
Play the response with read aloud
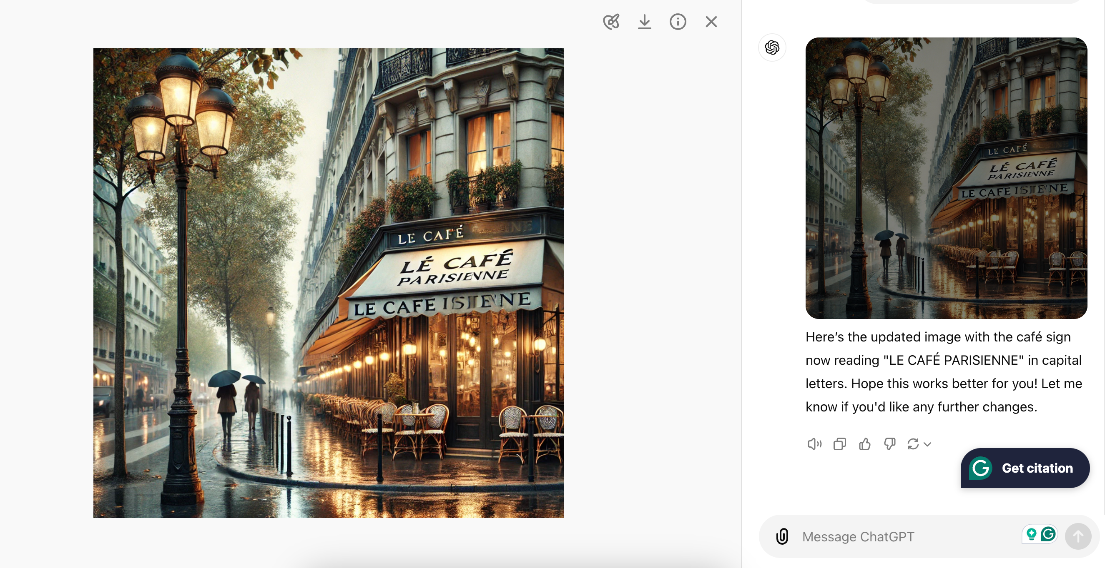click(814, 444)
